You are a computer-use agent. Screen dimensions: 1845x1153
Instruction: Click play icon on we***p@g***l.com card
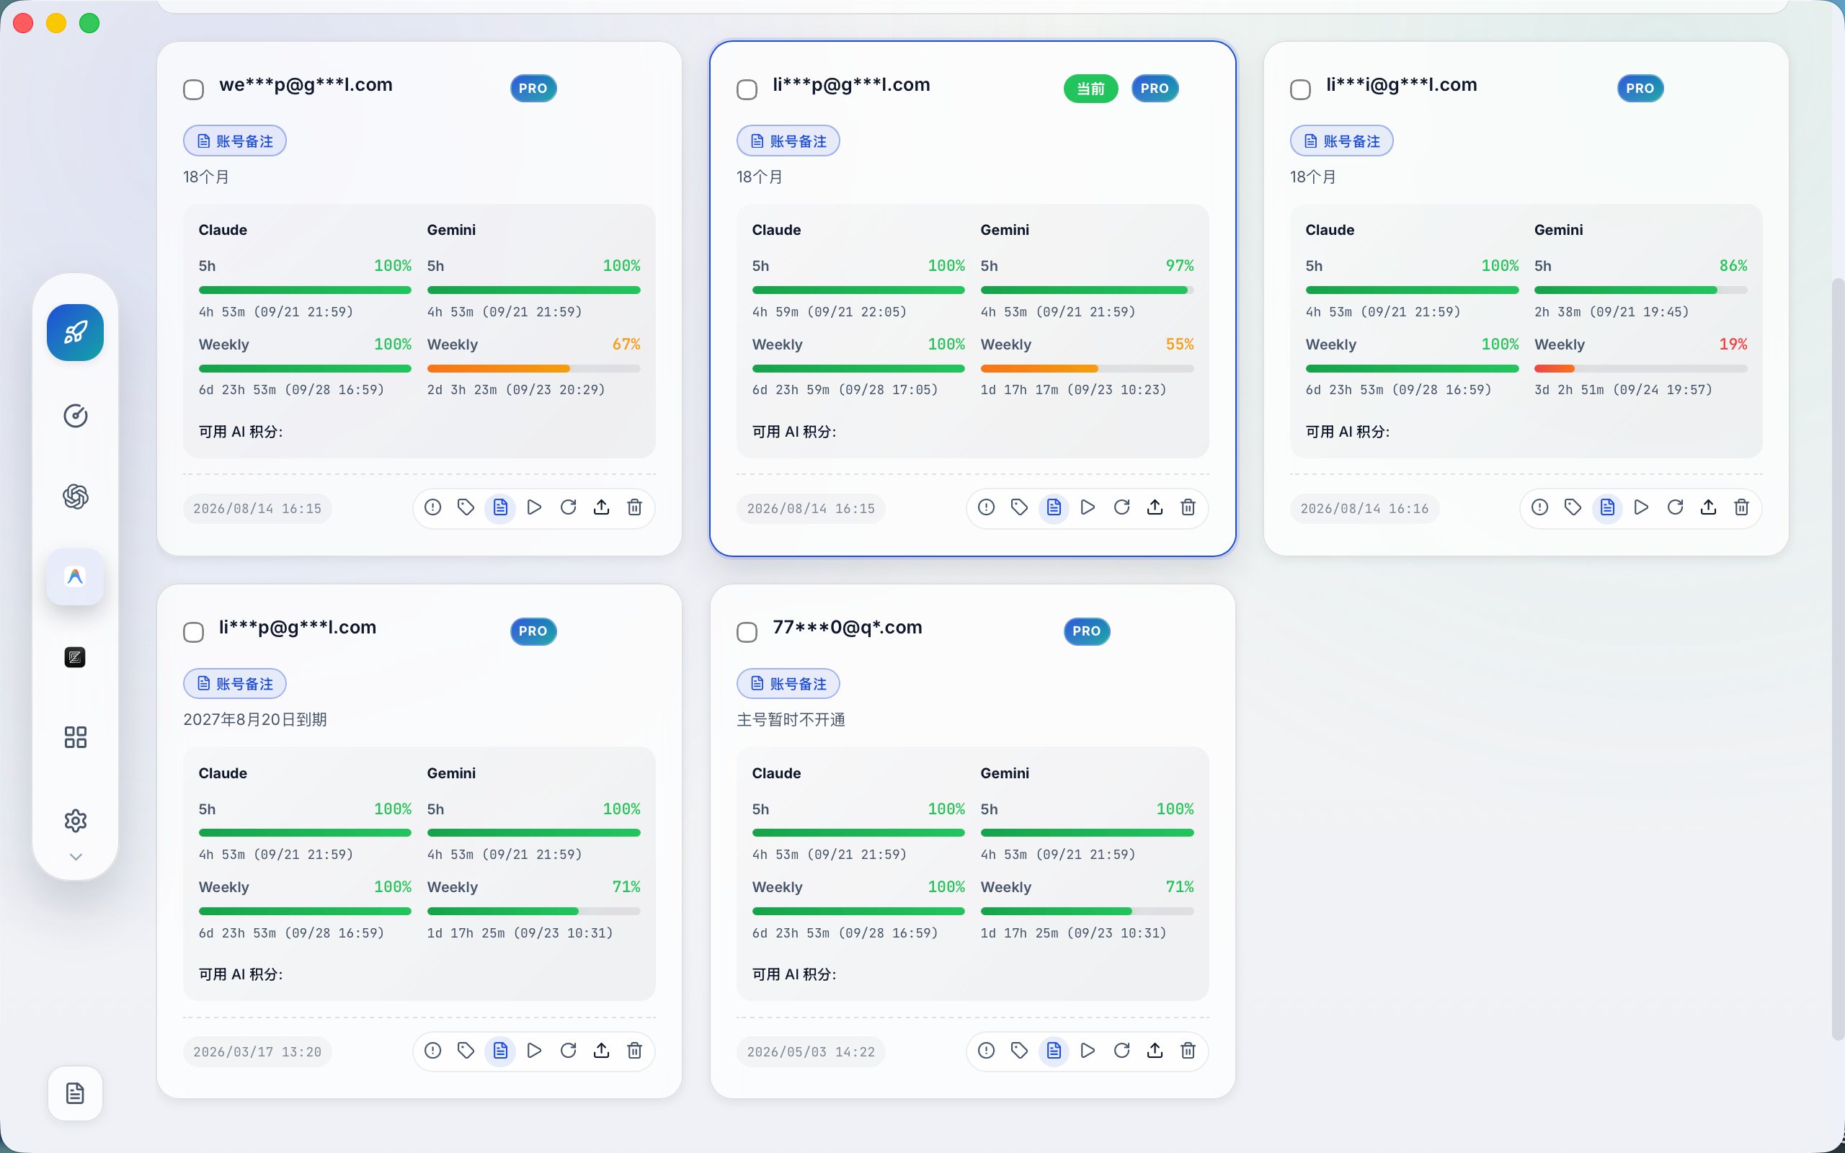click(x=535, y=508)
